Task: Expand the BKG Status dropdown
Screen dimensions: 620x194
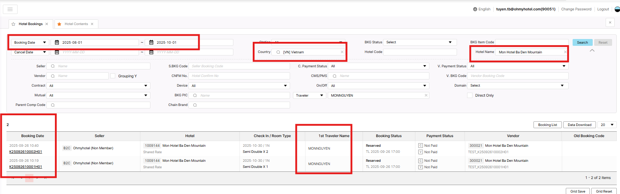Action: pyautogui.click(x=419, y=42)
